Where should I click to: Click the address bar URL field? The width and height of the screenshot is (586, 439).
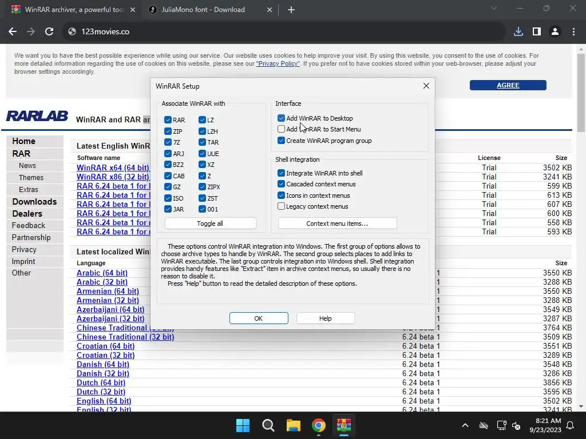pyautogui.click(x=284, y=32)
